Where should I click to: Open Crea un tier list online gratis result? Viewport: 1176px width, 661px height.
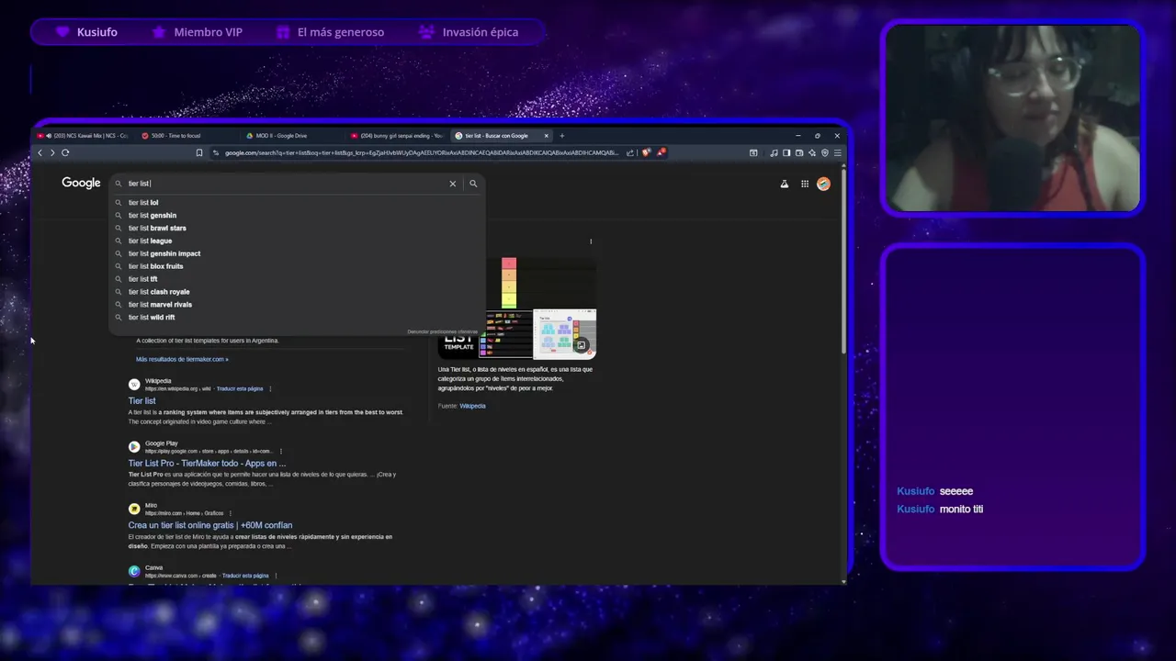[x=210, y=525]
